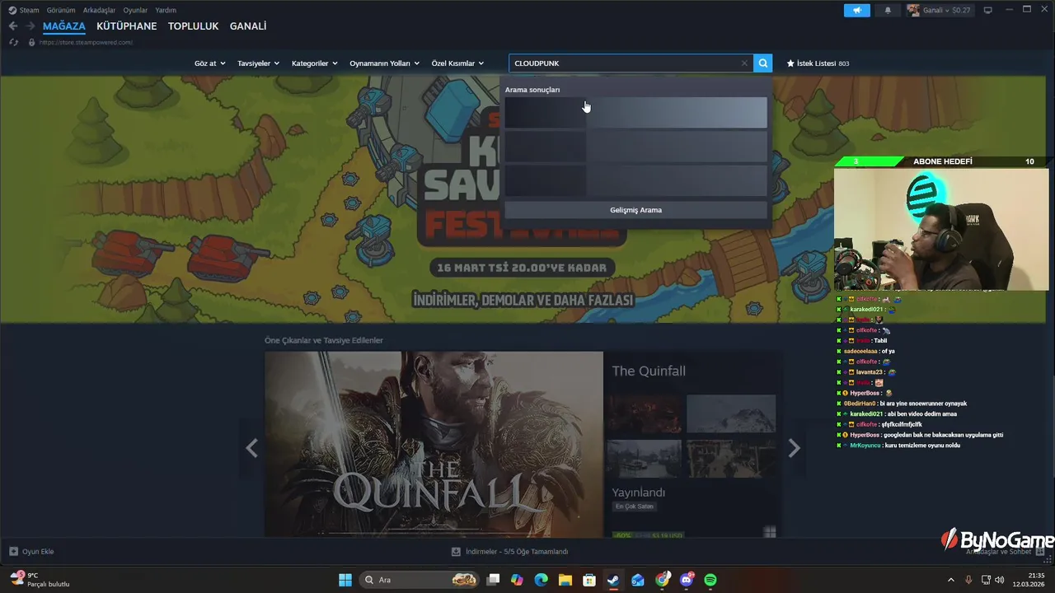Click the festival banner 'İndirimler, Demolar ve Daha Fazlası'
The height and width of the screenshot is (593, 1055).
(x=523, y=300)
